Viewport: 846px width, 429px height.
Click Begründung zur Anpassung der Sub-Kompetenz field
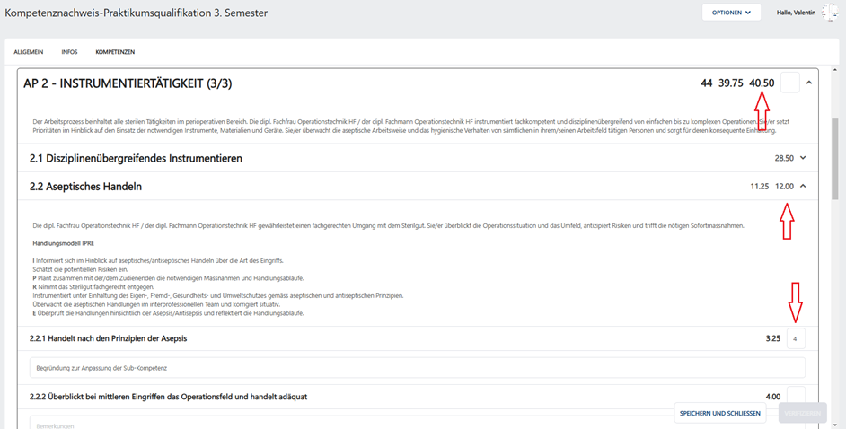[x=417, y=368]
